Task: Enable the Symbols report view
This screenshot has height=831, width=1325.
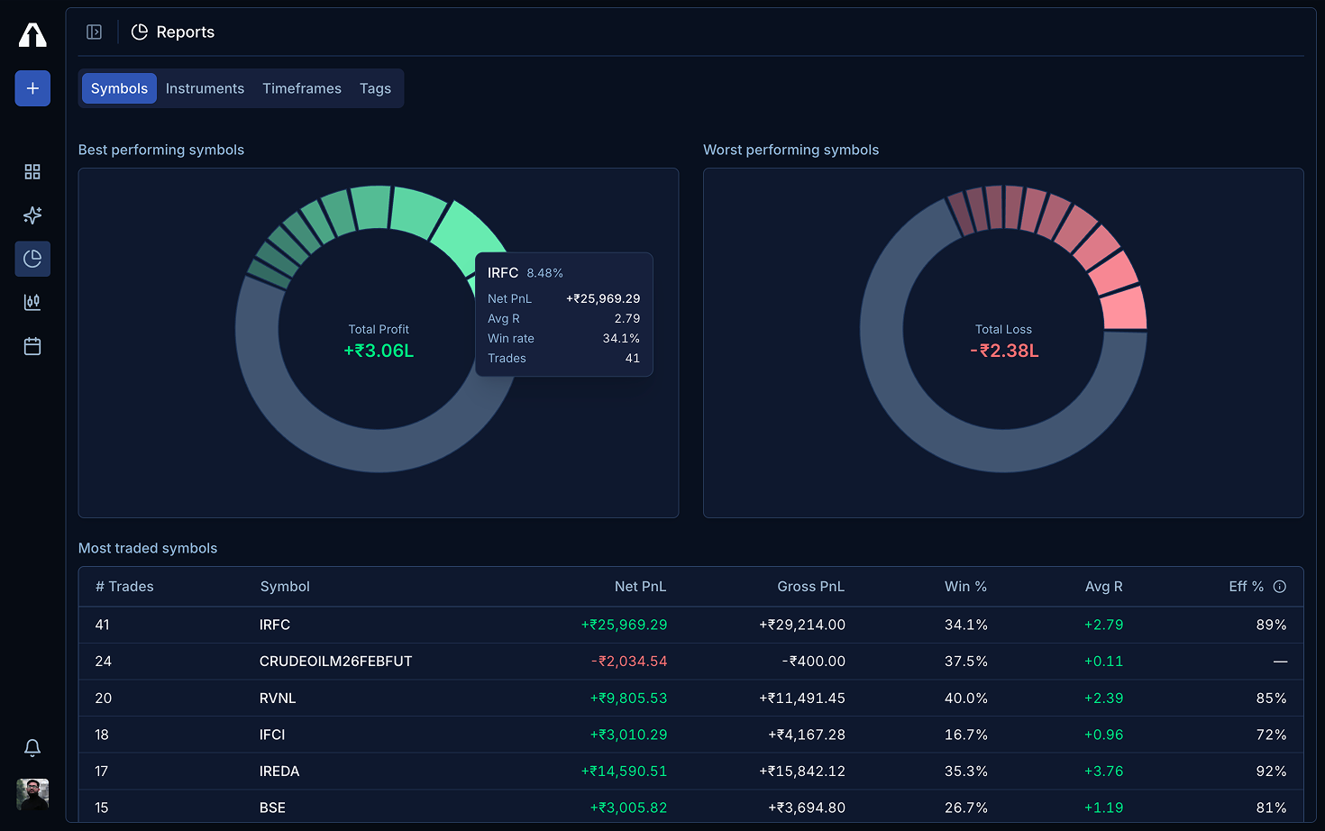Action: click(118, 88)
